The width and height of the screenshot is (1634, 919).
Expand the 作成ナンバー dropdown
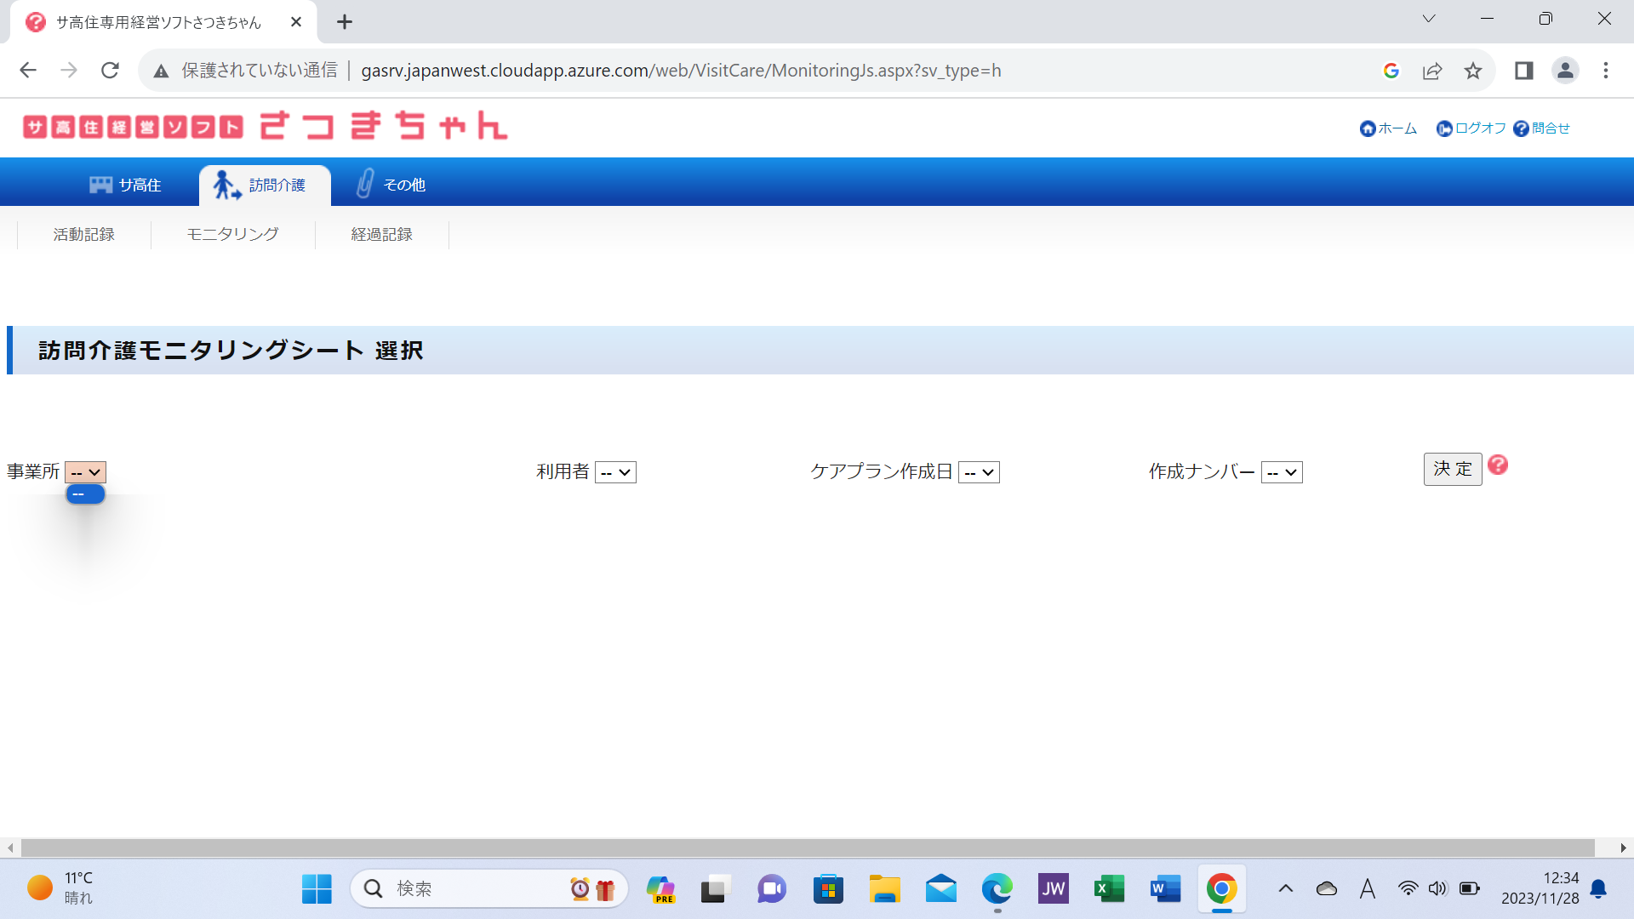click(1282, 472)
